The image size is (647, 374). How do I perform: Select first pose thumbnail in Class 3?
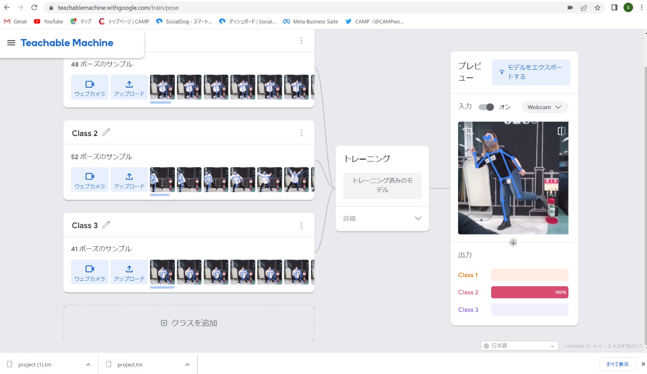pos(163,272)
